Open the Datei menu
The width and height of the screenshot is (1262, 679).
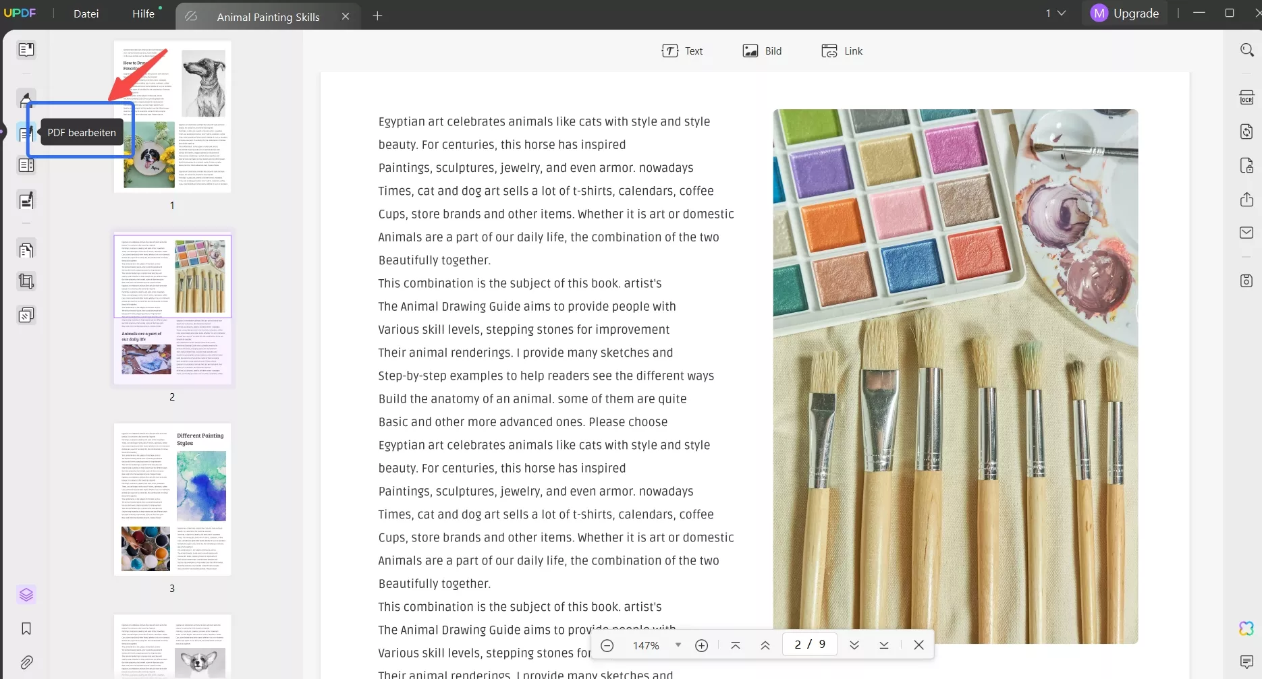click(85, 13)
